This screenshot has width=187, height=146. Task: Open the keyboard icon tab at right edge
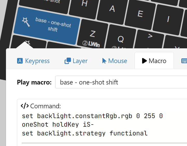coord(184,61)
